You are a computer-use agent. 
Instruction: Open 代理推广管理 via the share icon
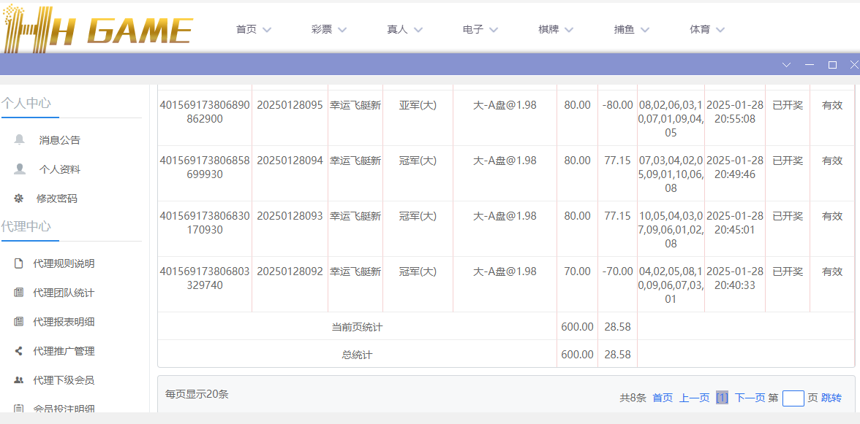coord(18,351)
